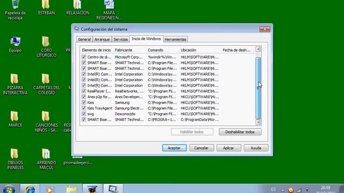Disable the swg startup checkbox
Screen dimensions: 344x193
tap(84, 114)
